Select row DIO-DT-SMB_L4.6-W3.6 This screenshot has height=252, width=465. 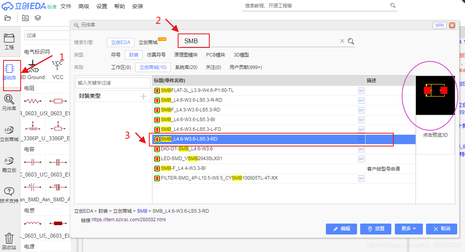pyautogui.click(x=284, y=149)
